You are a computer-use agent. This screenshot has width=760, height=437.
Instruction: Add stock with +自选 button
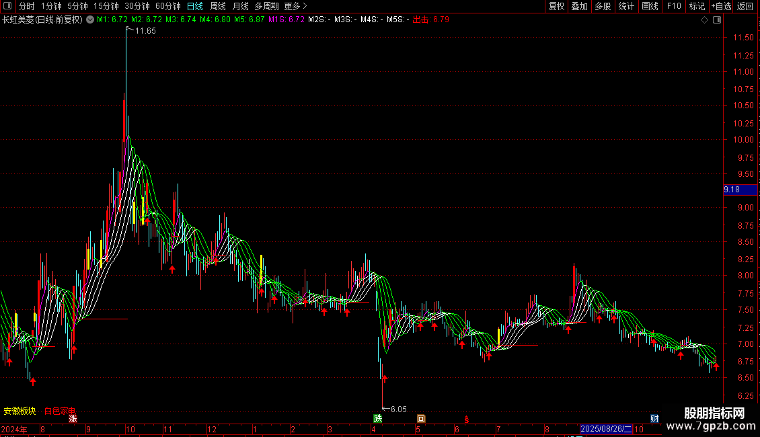[721, 6]
